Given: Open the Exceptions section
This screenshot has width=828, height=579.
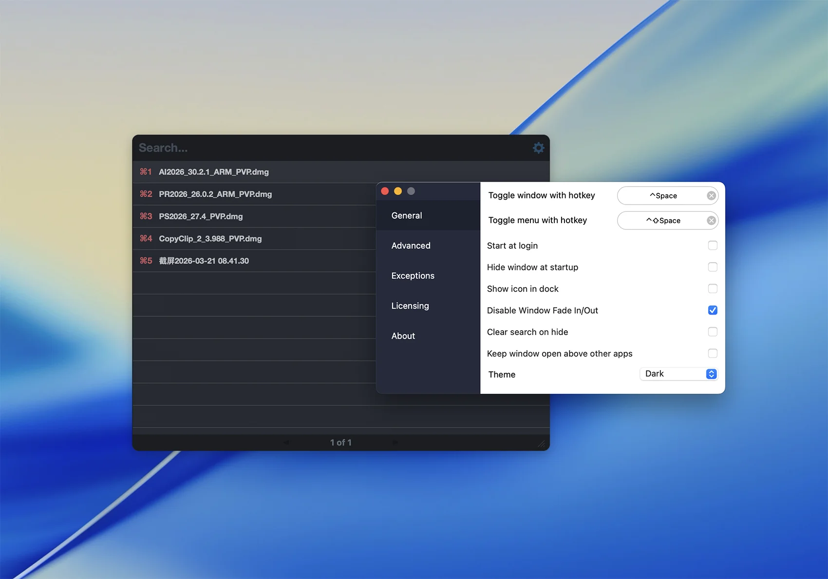Looking at the screenshot, I should (x=413, y=276).
